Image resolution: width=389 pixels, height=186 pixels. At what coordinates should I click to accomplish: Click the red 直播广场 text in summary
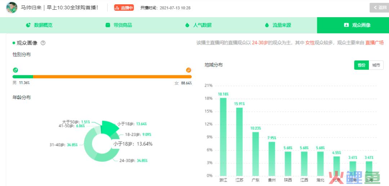(374, 43)
